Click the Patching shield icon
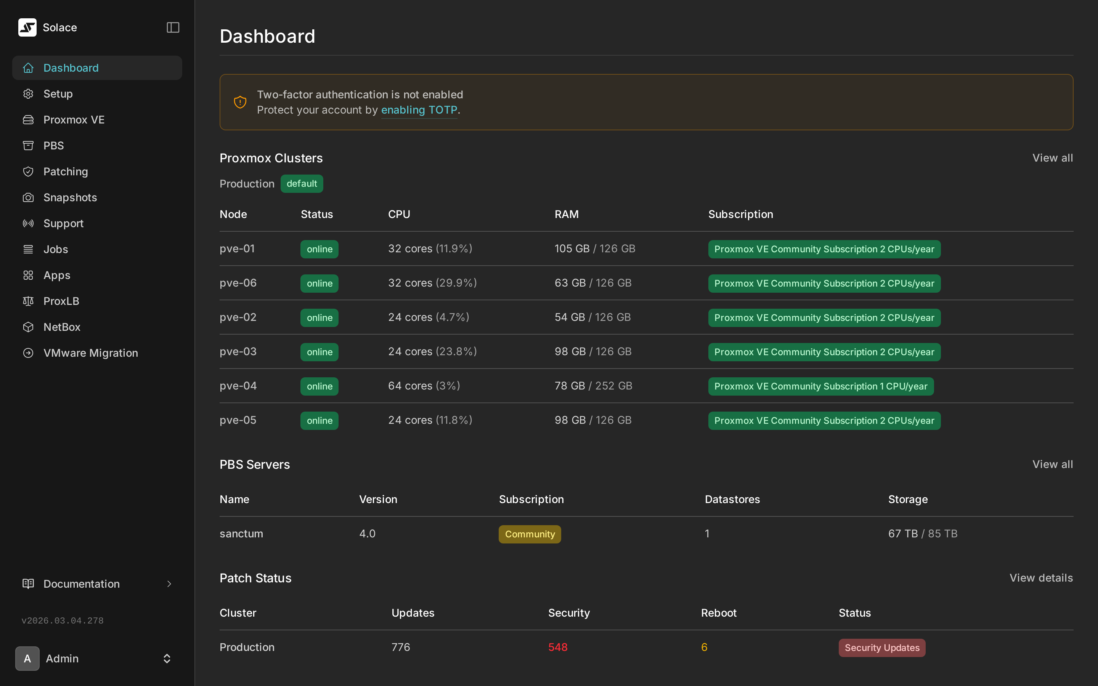 pyautogui.click(x=28, y=171)
